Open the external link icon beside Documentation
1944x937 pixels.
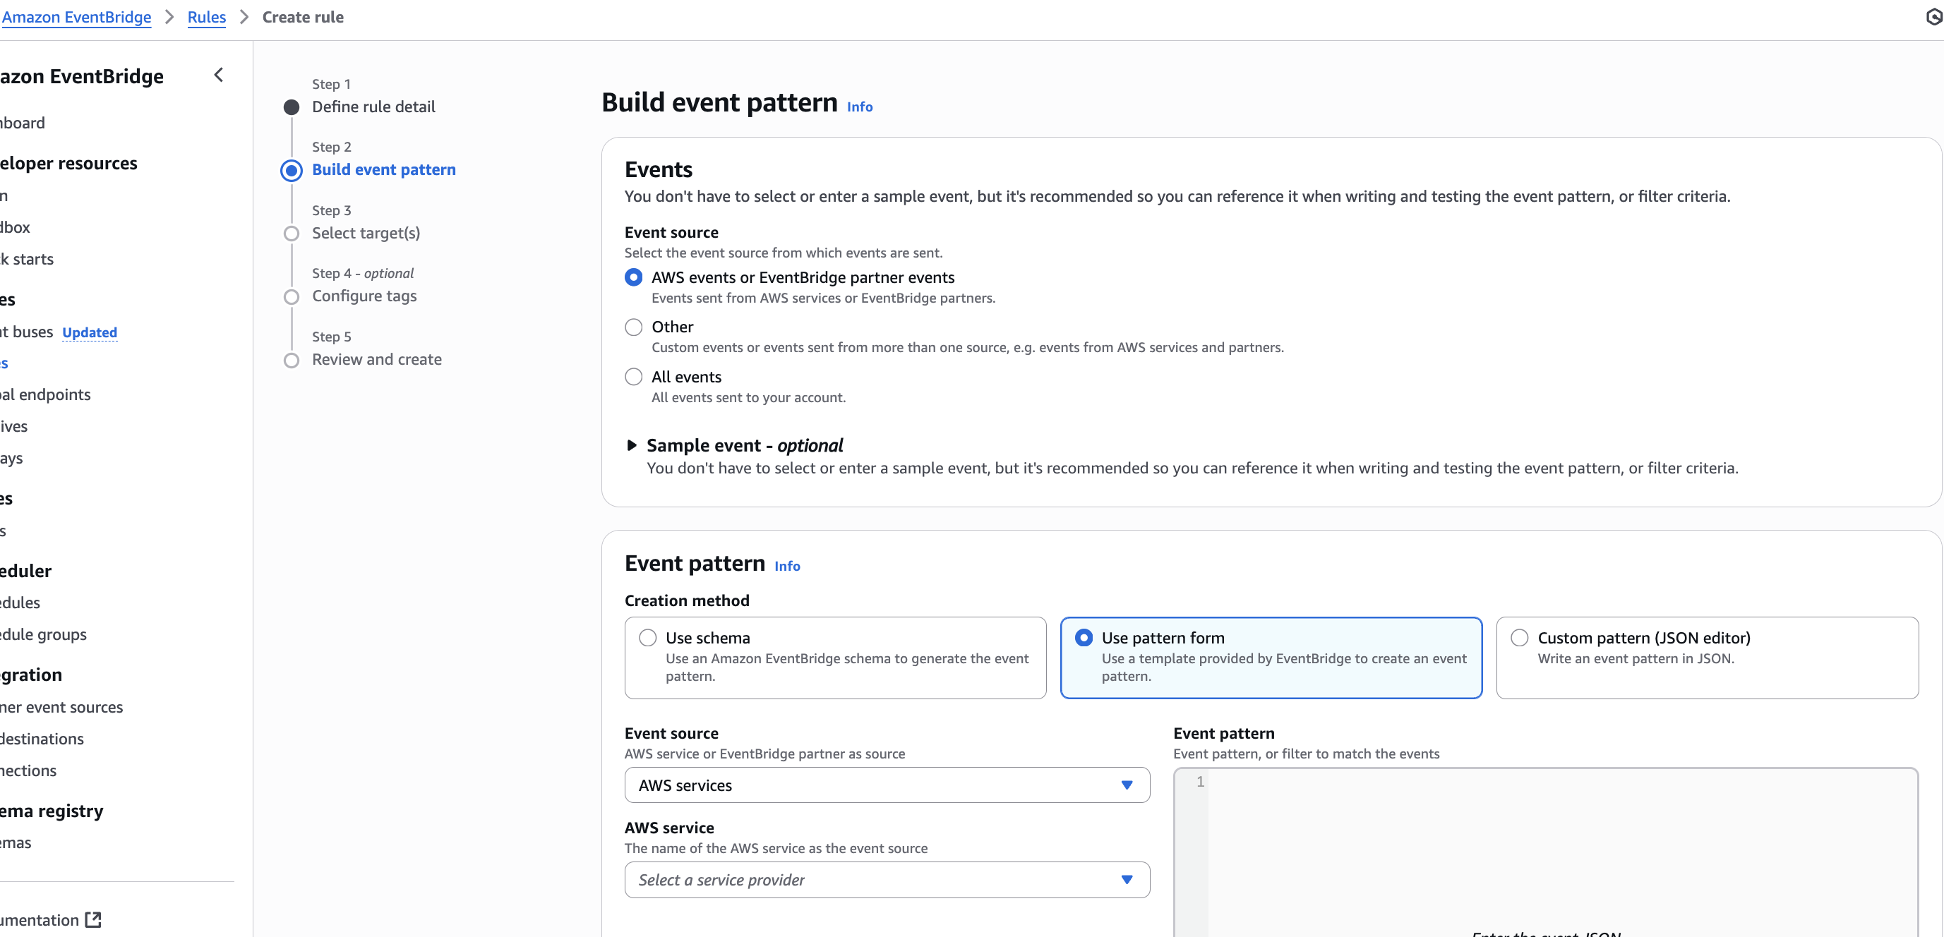pos(92,919)
